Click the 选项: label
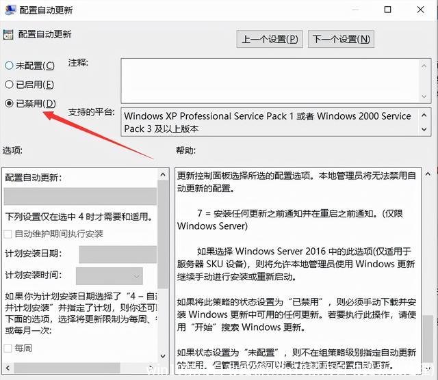 [12, 150]
